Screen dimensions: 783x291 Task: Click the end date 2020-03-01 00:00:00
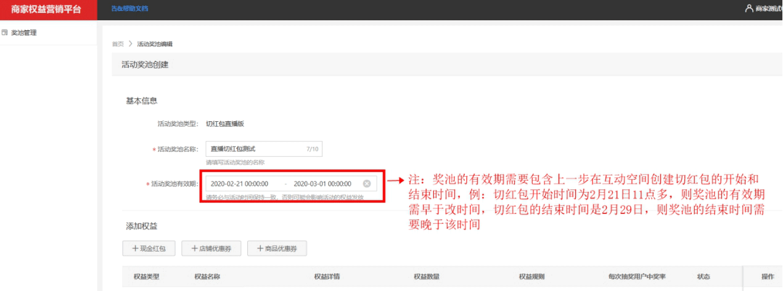coord(322,183)
